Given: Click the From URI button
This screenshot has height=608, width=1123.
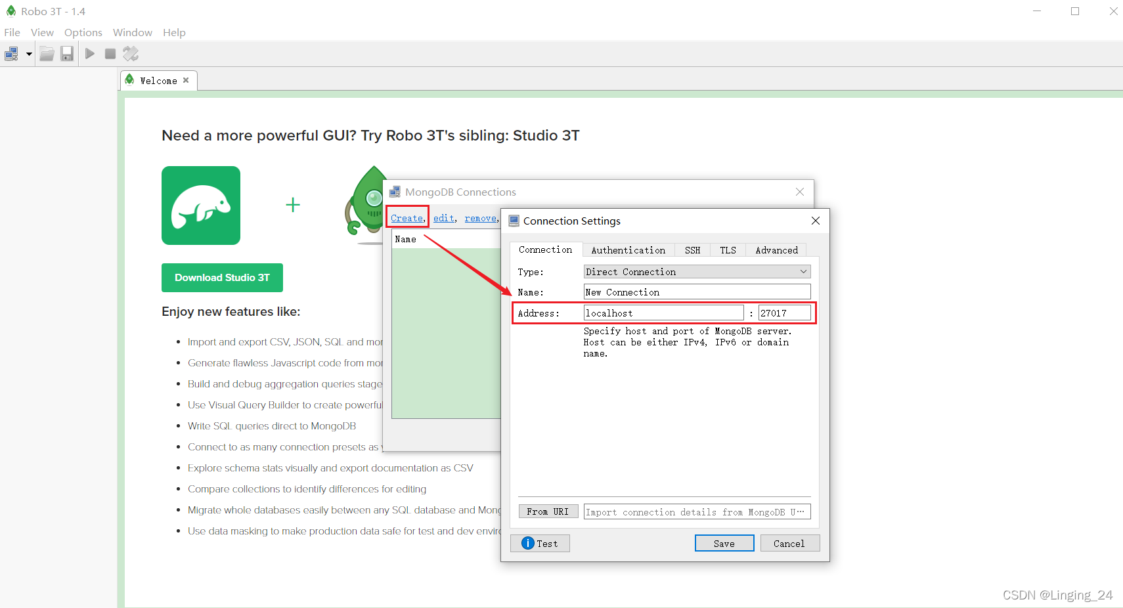Looking at the screenshot, I should (548, 511).
